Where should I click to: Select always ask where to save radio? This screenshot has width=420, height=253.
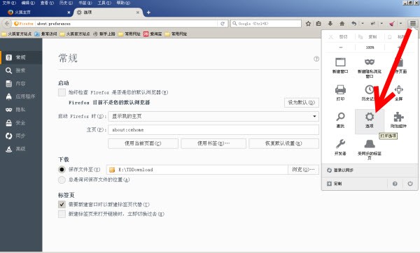(x=62, y=180)
